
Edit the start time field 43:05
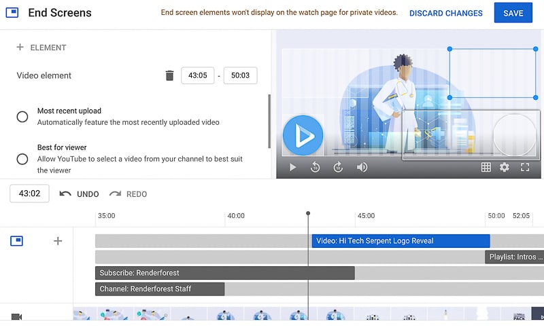click(x=198, y=75)
